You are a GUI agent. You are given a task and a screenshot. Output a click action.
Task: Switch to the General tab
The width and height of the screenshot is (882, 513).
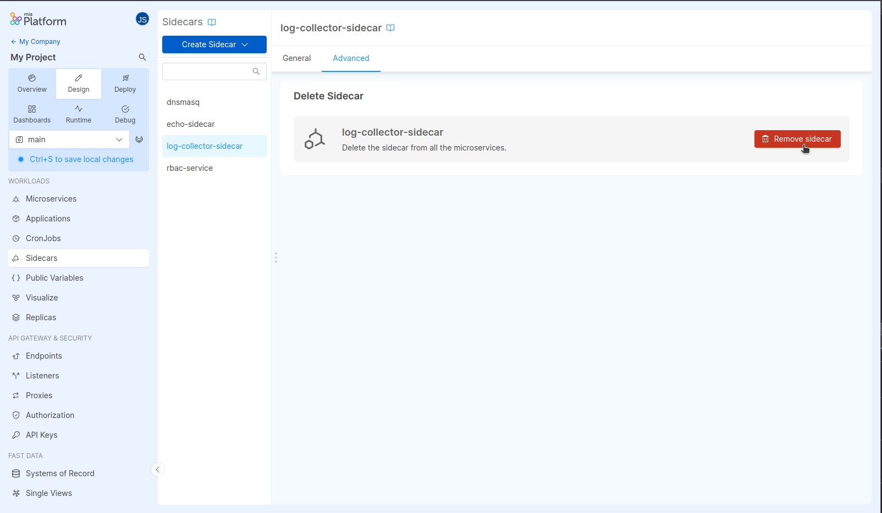(296, 58)
